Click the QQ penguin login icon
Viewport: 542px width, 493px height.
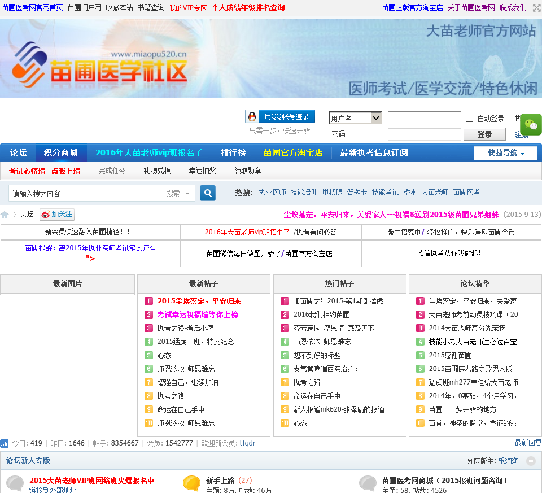(252, 116)
